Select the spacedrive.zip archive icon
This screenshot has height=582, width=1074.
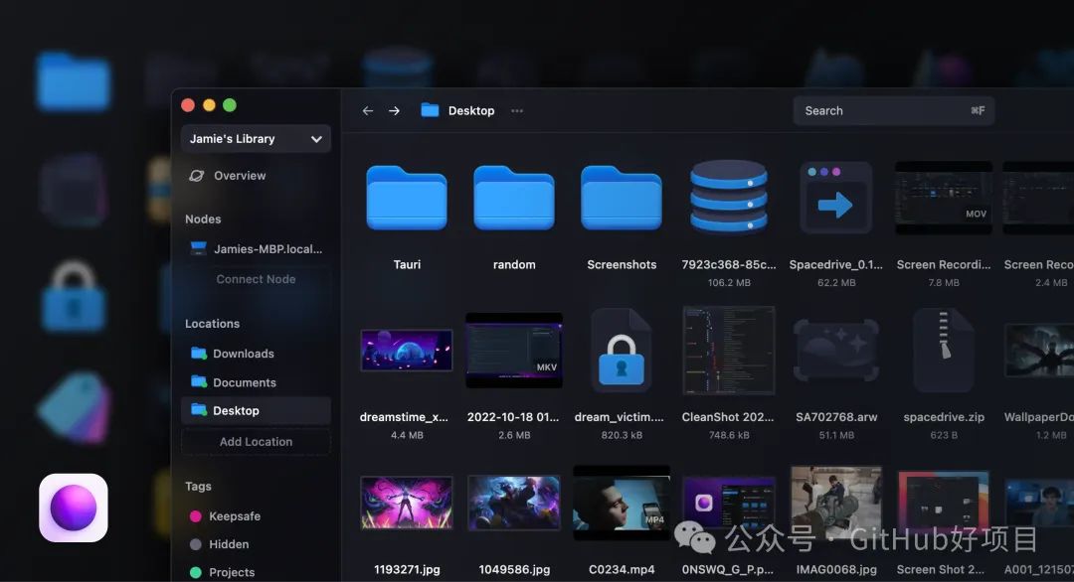(944, 351)
